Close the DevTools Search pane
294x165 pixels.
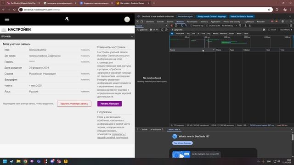point(167,26)
